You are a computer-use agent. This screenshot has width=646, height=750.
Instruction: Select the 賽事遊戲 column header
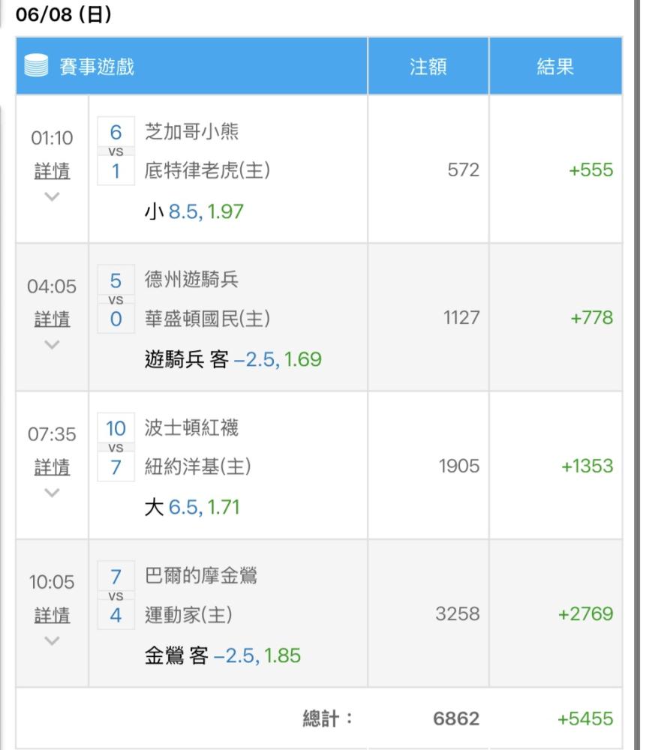192,66
